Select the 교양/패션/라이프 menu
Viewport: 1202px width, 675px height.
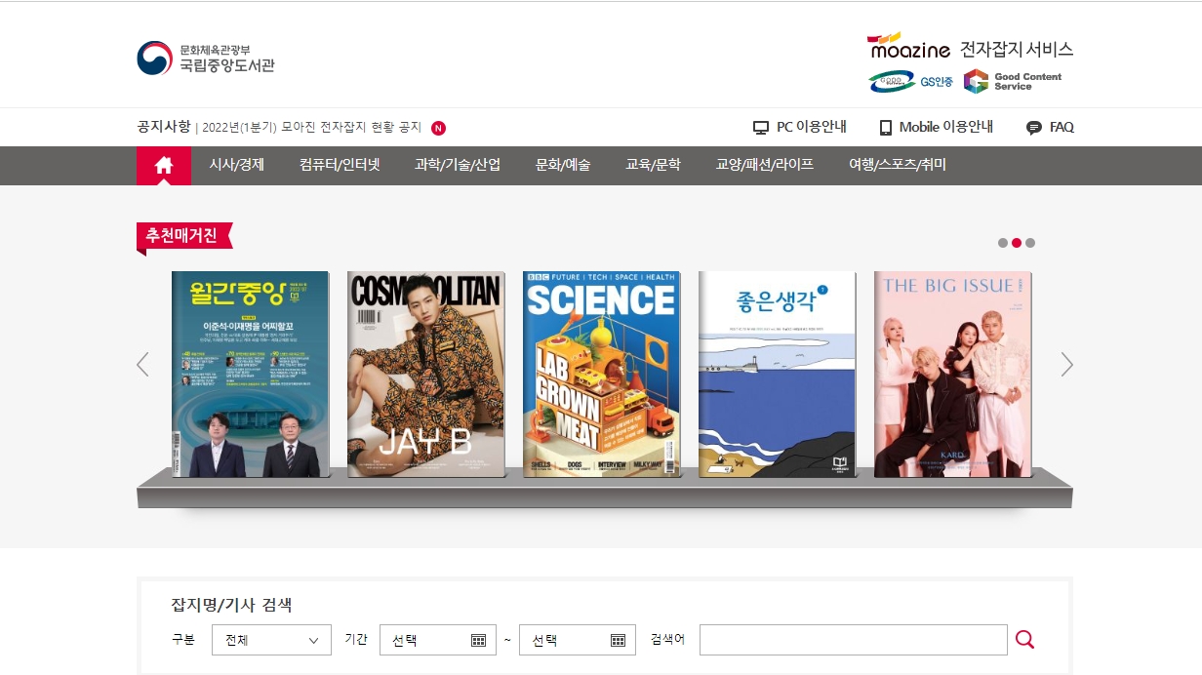click(x=765, y=166)
